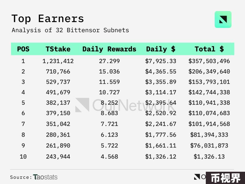Screen dimensions: 245x184
Task: Select position 10 in the POS column
Action: point(23,156)
